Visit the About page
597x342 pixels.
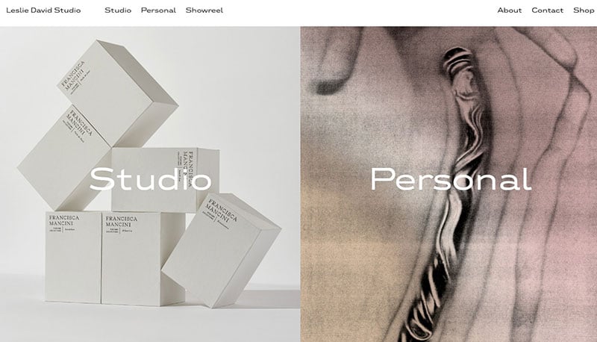(x=510, y=10)
